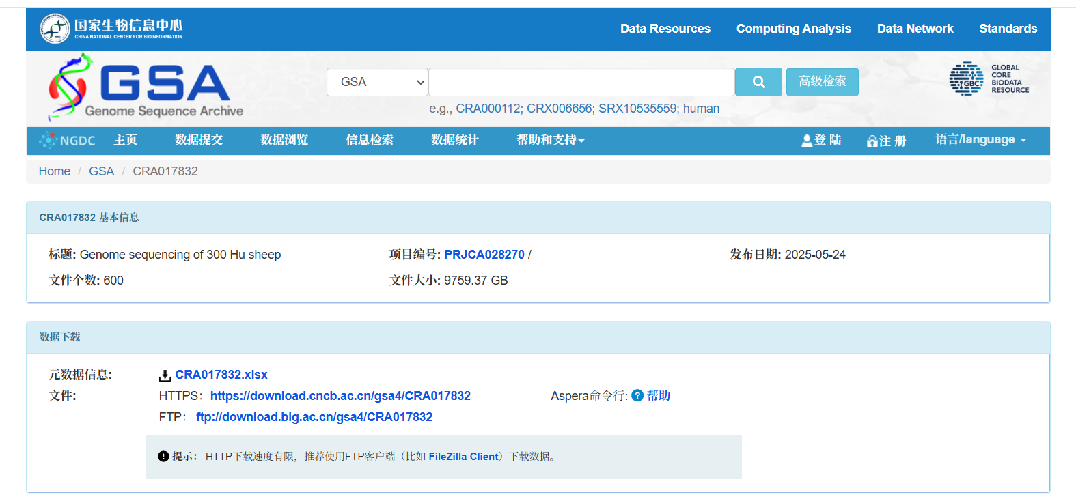Screen dimensions: 1076x501
Task: Click the 元数据信息 label
Action: pos(81,375)
